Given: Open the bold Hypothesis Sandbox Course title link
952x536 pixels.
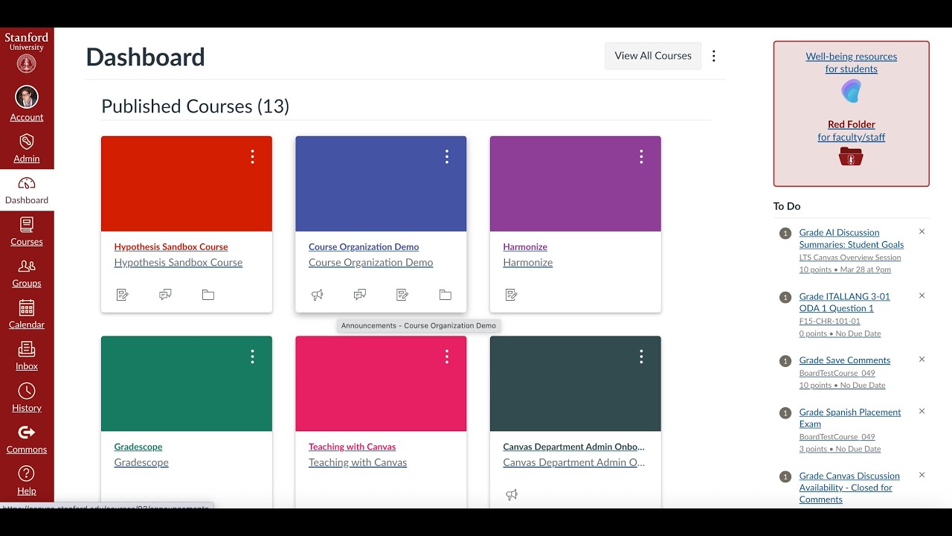Looking at the screenshot, I should pos(171,247).
